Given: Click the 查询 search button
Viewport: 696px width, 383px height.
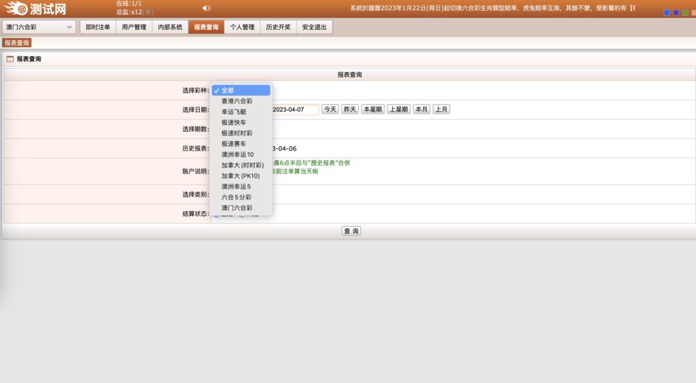Looking at the screenshot, I should click(351, 231).
